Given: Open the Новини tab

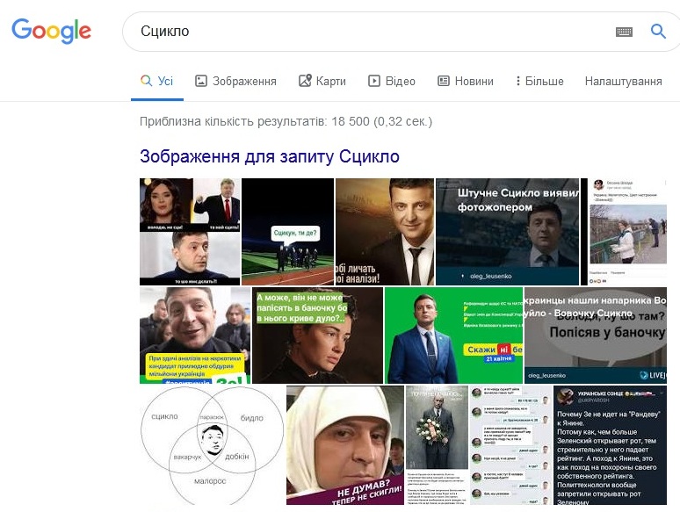Looking at the screenshot, I should pos(466,81).
